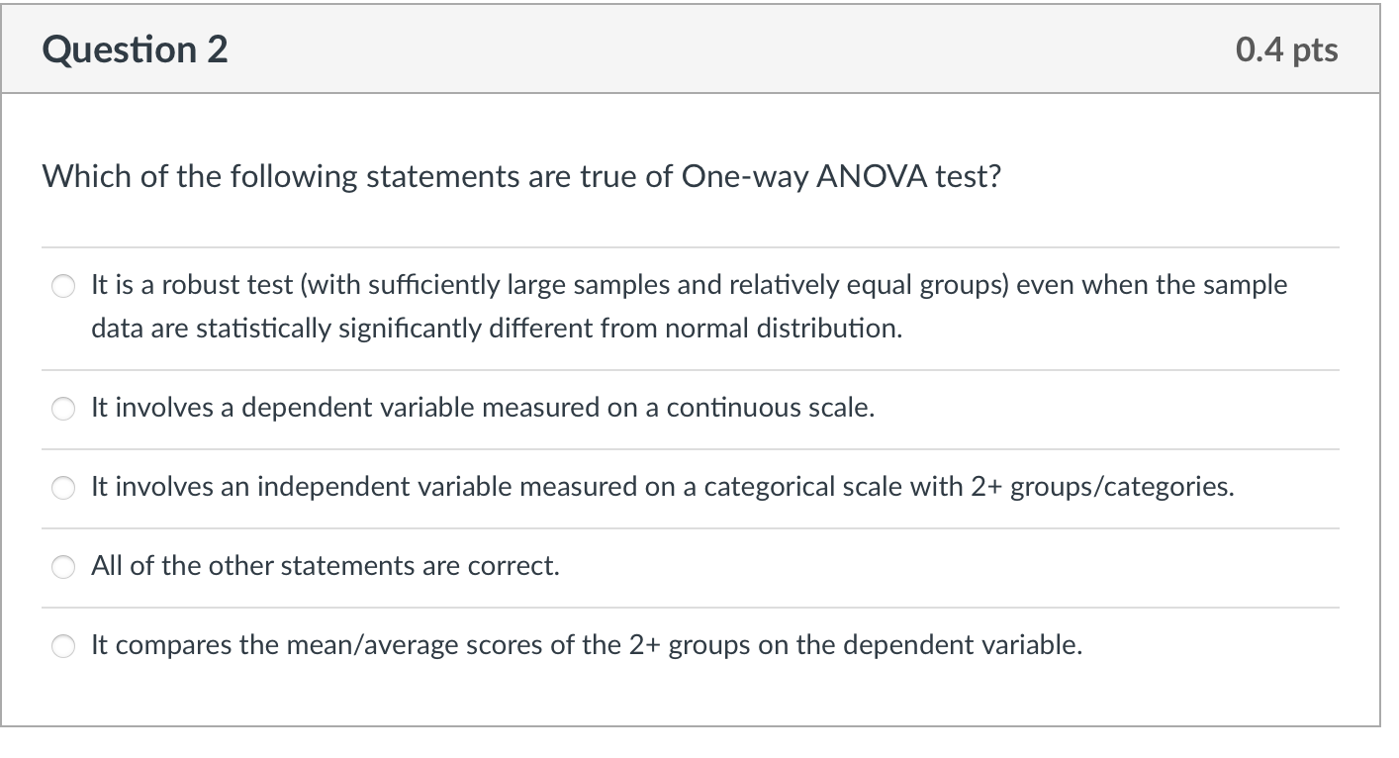
Task: Click 'normal distribution' in the first answer
Action: [x=784, y=328]
